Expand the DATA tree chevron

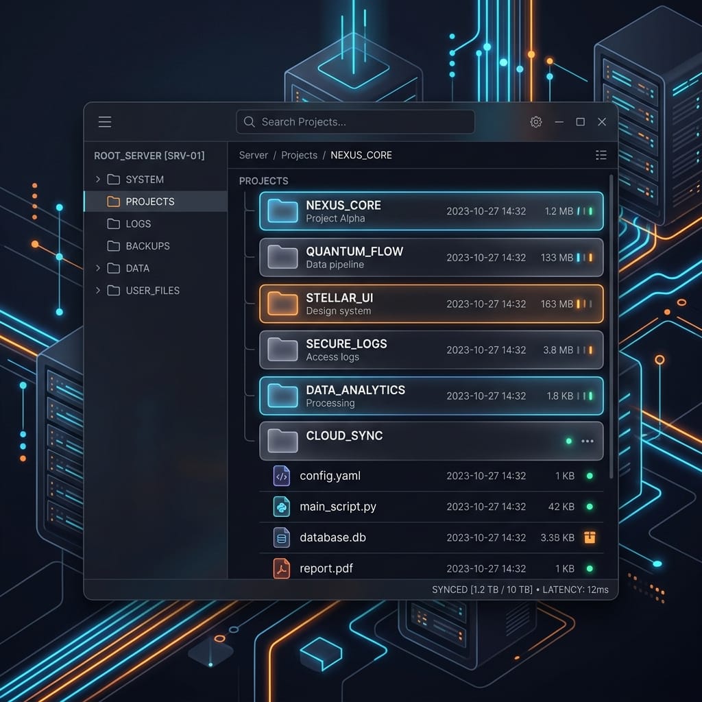98,268
